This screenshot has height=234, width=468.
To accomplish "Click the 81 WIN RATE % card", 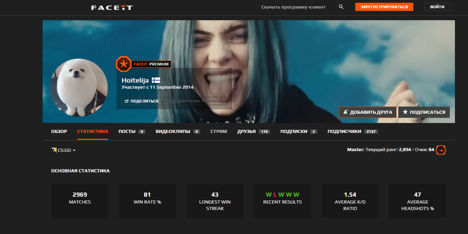I will pyautogui.click(x=147, y=201).
